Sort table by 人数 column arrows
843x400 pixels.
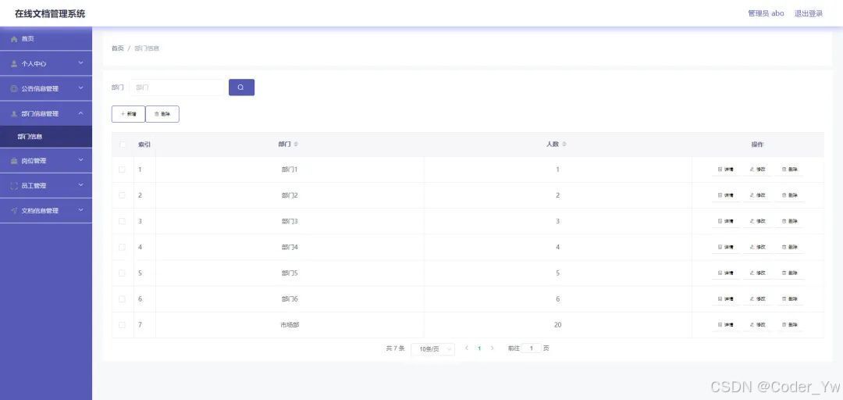pyautogui.click(x=564, y=145)
